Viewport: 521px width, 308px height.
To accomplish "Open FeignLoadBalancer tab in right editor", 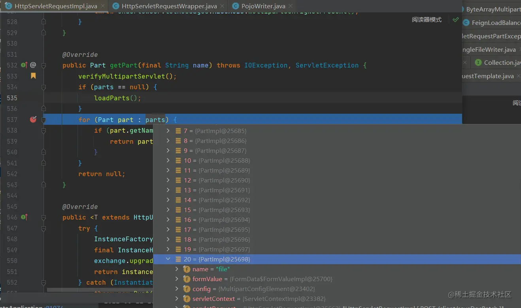I will [491, 23].
